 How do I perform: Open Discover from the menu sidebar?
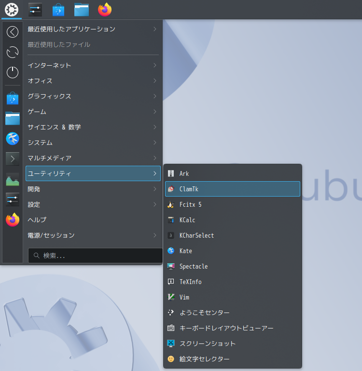tap(13, 98)
